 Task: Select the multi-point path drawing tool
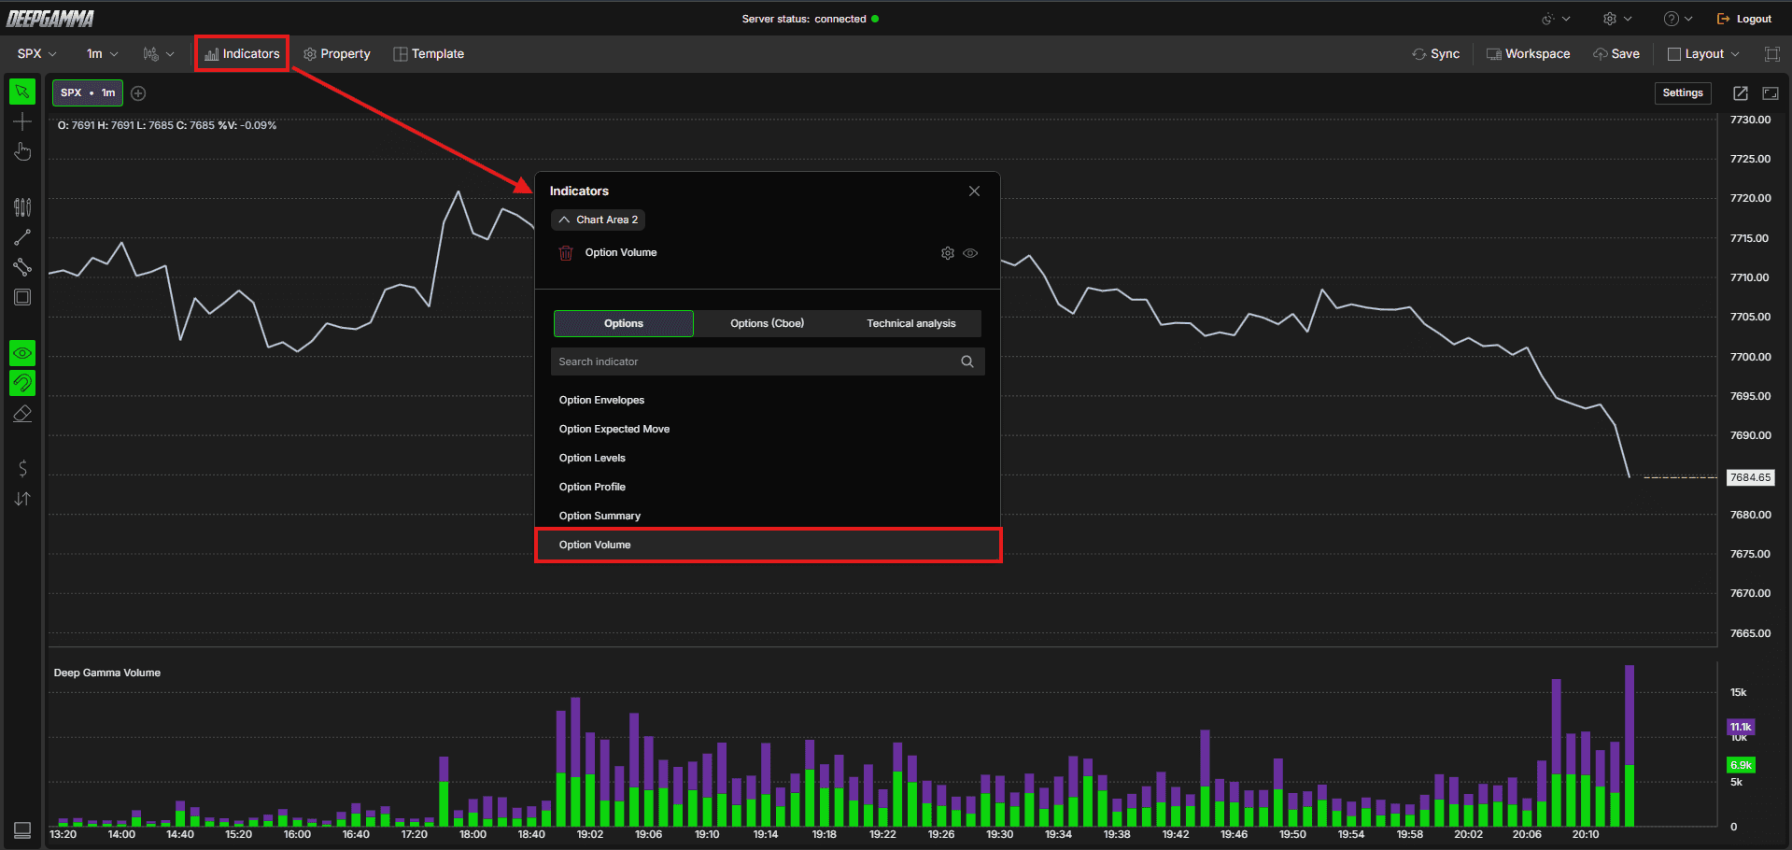22,267
